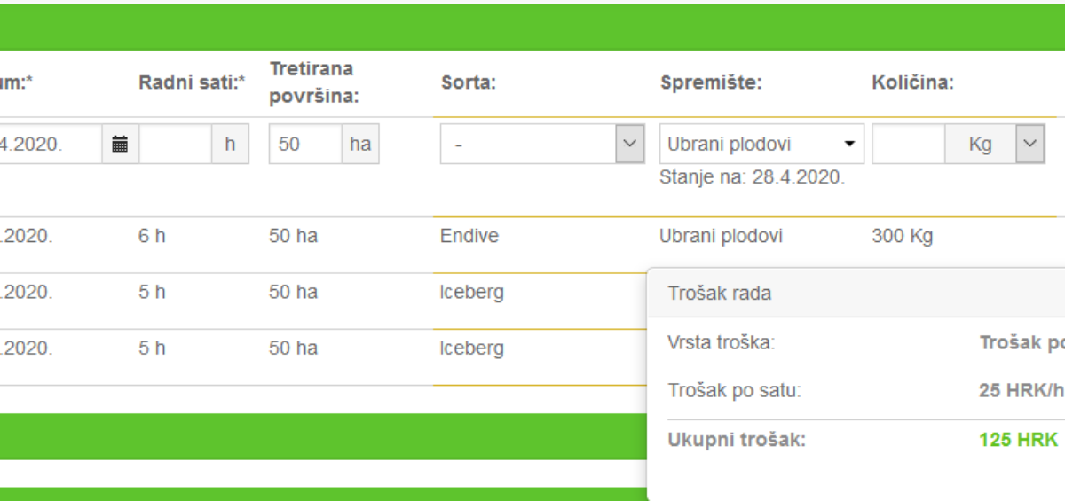Click the Trošak po satu label
1065x501 pixels.
pos(734,390)
